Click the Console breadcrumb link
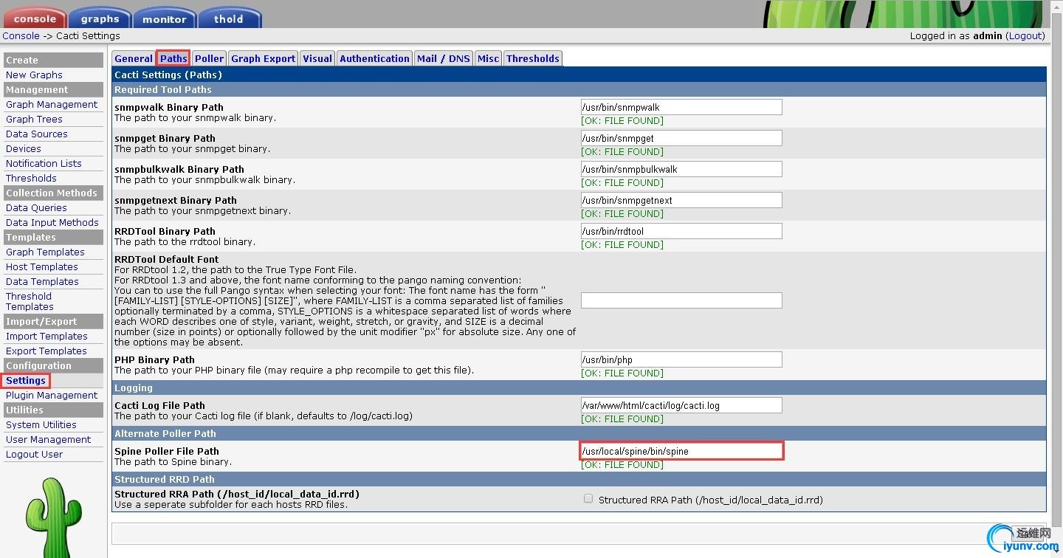 pyautogui.click(x=21, y=35)
